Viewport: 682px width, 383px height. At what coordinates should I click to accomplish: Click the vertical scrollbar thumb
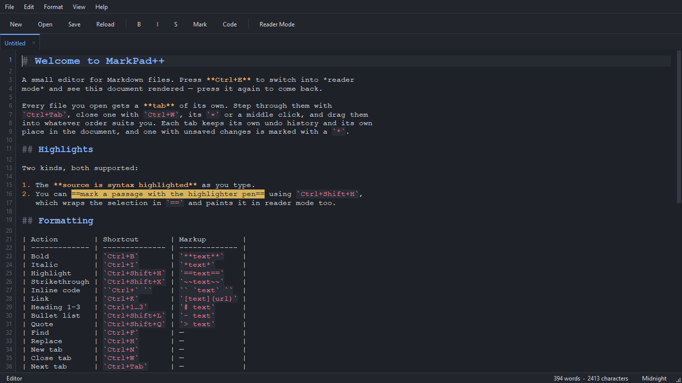(679, 126)
